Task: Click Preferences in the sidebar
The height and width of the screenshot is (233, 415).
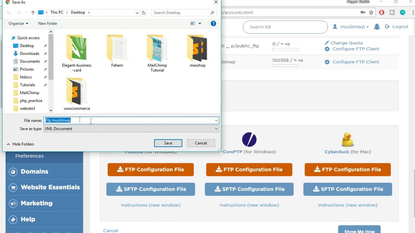Action: coord(30,156)
